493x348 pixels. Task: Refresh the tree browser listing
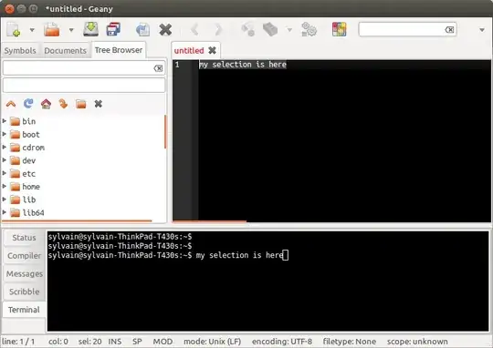pyautogui.click(x=28, y=104)
